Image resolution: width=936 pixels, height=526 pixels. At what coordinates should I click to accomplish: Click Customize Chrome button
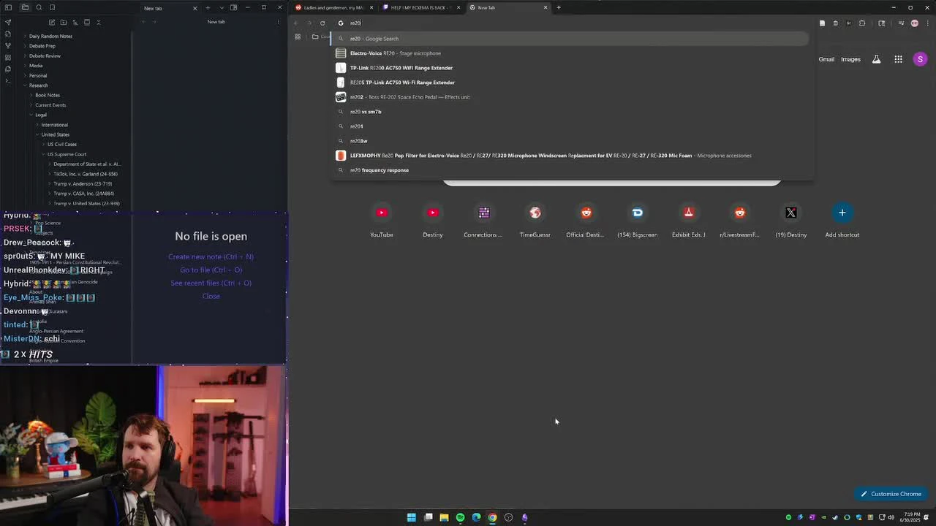click(890, 494)
